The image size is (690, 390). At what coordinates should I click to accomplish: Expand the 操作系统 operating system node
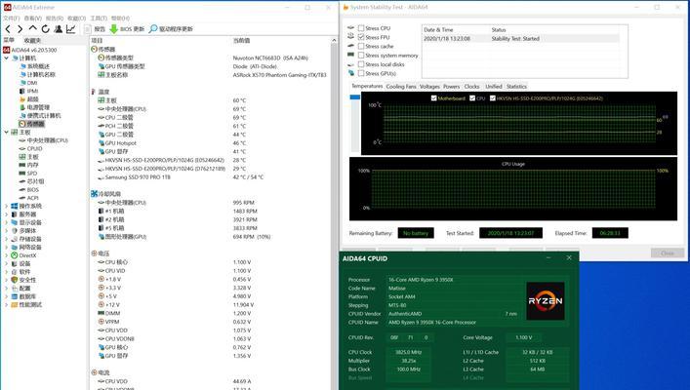pos(6,206)
